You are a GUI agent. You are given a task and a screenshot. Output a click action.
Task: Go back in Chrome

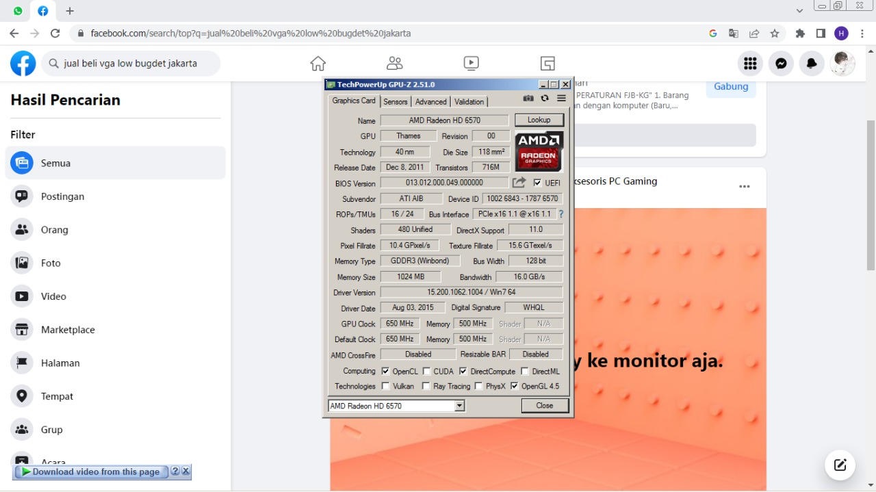click(x=14, y=33)
